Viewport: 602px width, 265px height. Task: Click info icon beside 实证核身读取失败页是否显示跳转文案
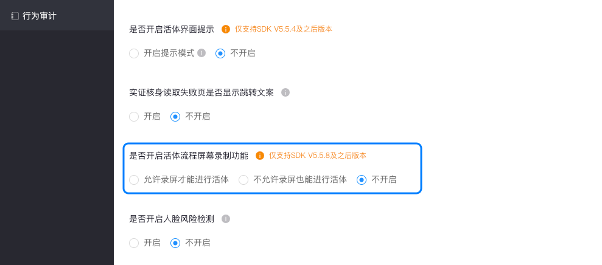(x=285, y=92)
